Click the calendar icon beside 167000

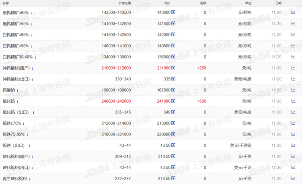coord(173,90)
